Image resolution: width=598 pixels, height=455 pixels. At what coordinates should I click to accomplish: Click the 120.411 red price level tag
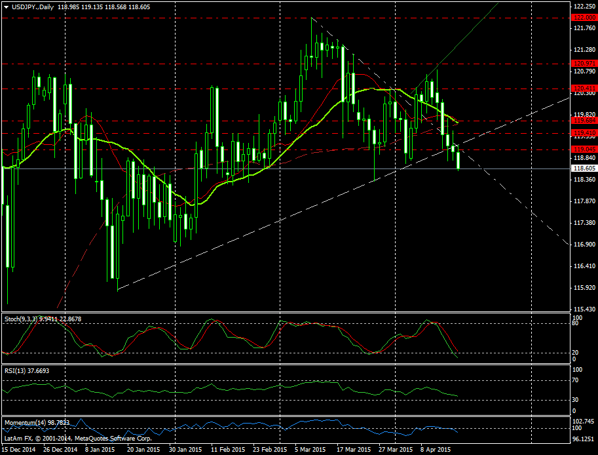pos(582,88)
